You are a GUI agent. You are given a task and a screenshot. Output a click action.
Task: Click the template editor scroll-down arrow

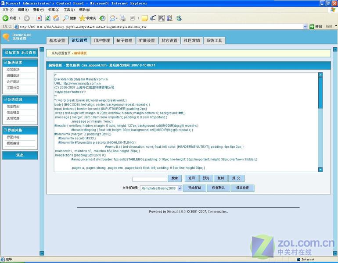320,170
